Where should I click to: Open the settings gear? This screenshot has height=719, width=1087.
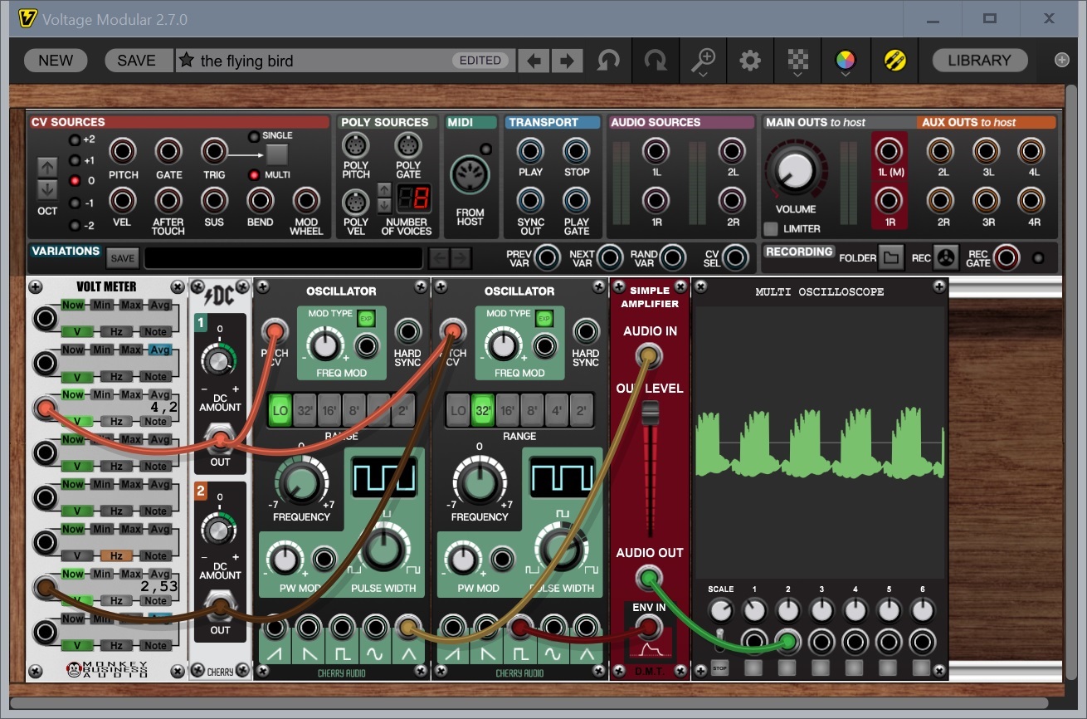[x=750, y=61]
